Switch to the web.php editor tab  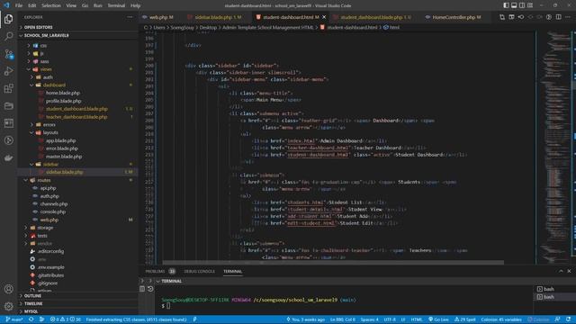pos(158,17)
